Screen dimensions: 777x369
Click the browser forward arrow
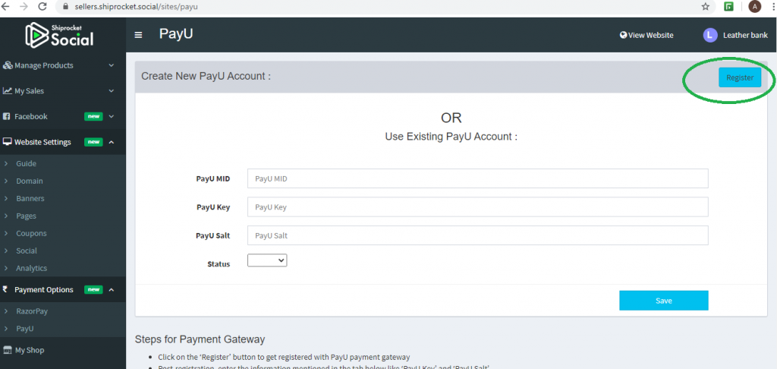coord(24,6)
